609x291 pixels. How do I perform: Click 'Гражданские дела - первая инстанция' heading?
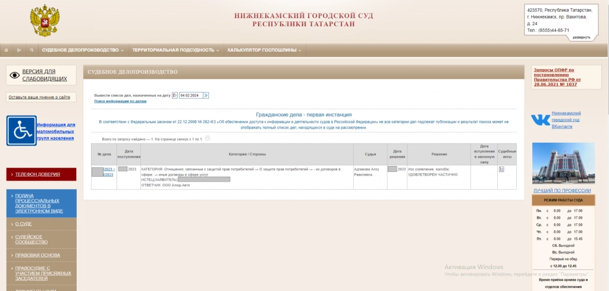tap(304, 115)
